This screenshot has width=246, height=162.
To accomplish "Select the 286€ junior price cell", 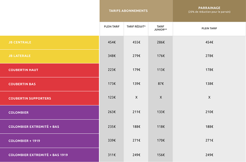I will [x=161, y=42].
